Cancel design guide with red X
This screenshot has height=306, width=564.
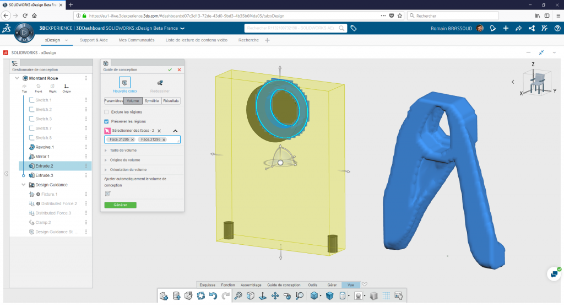pos(179,70)
